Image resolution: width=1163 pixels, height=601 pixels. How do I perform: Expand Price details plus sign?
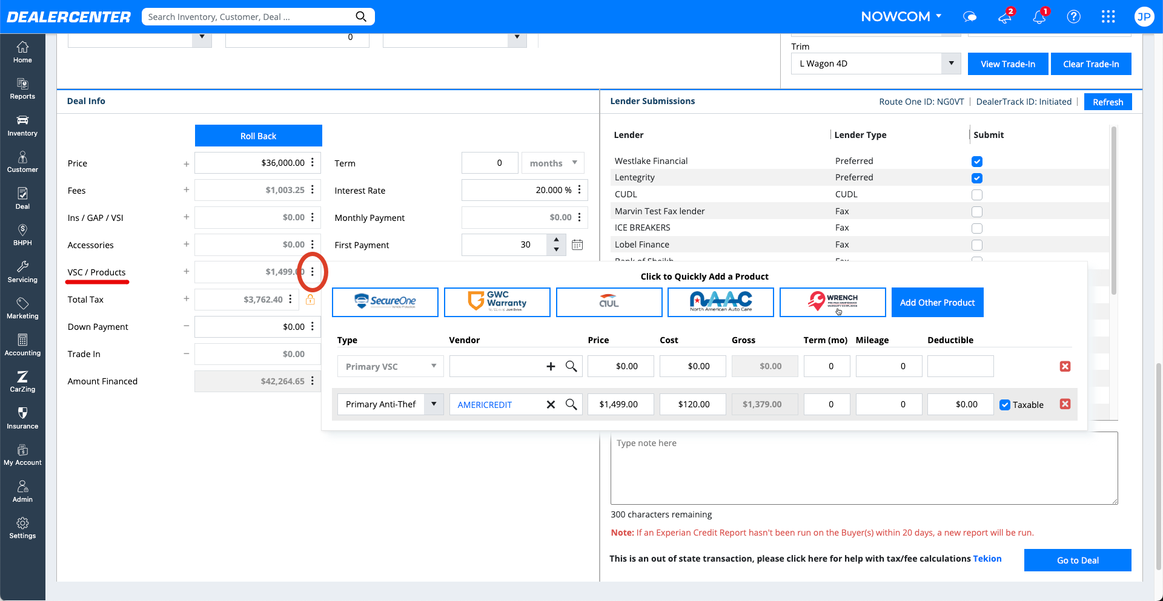186,163
